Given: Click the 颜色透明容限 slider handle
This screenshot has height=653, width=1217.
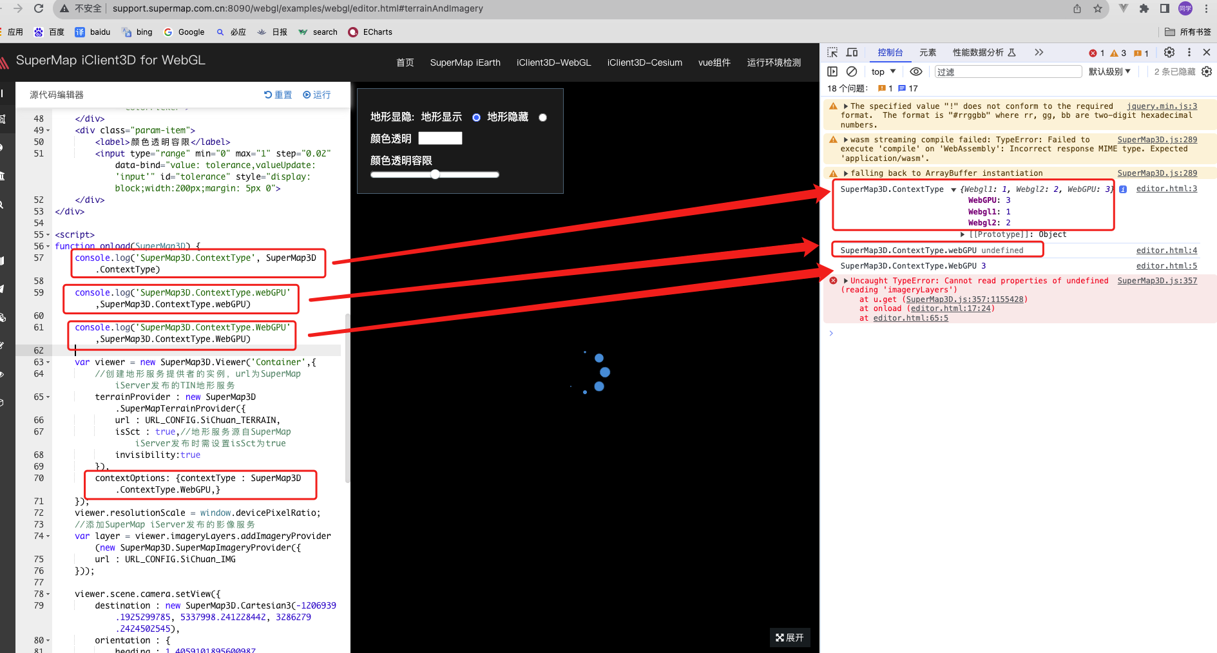Looking at the screenshot, I should click(x=436, y=175).
